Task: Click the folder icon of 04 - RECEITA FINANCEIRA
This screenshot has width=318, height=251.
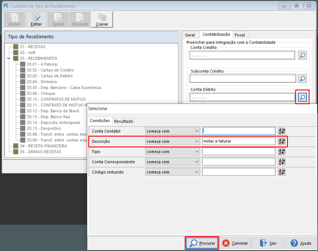Action: tap(15, 146)
